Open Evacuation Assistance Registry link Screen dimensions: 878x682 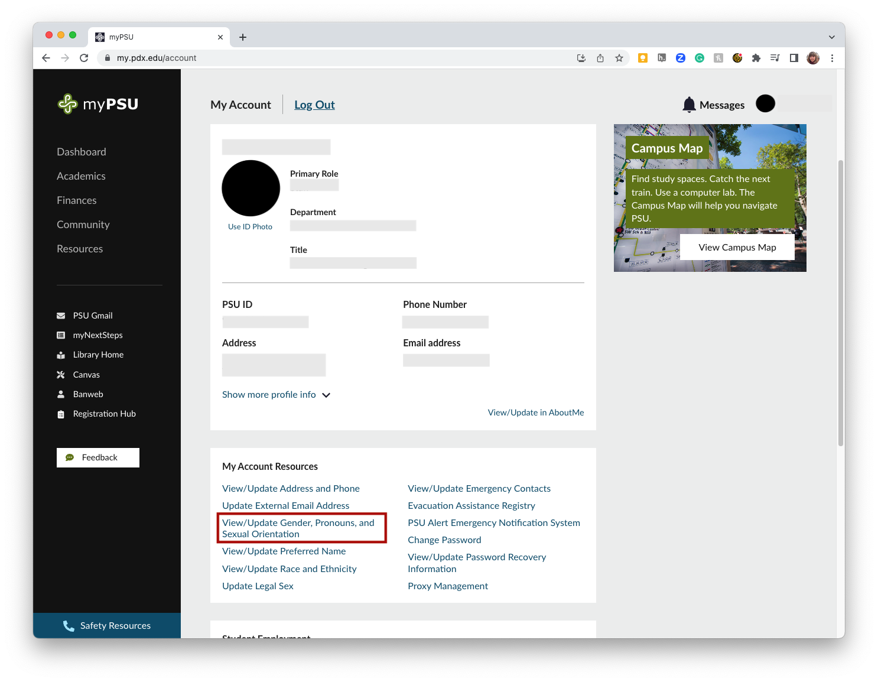pos(471,506)
